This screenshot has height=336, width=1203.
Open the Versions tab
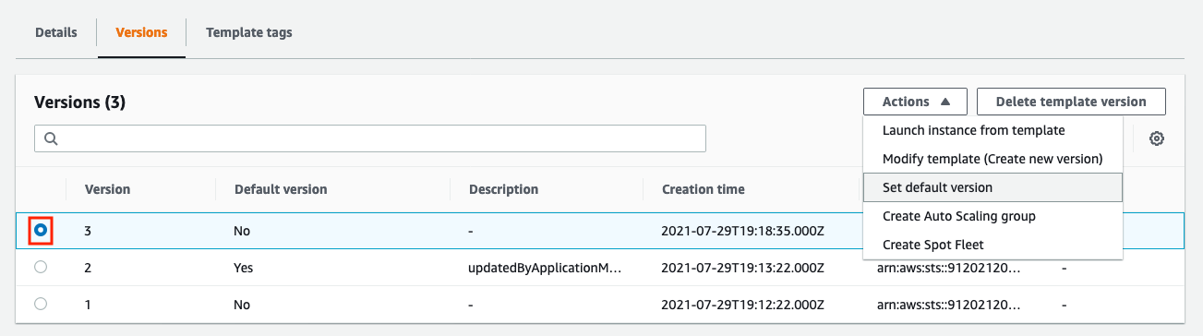pyautogui.click(x=141, y=32)
